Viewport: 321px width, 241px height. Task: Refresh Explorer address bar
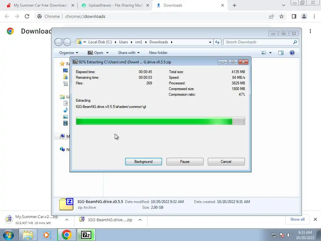pyautogui.click(x=217, y=42)
